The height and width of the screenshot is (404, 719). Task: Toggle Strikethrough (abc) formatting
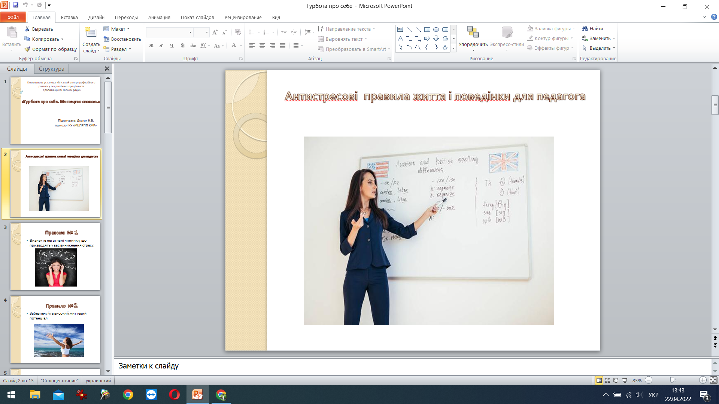[193, 46]
